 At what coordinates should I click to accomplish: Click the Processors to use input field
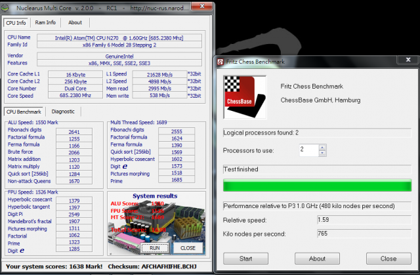click(309, 150)
